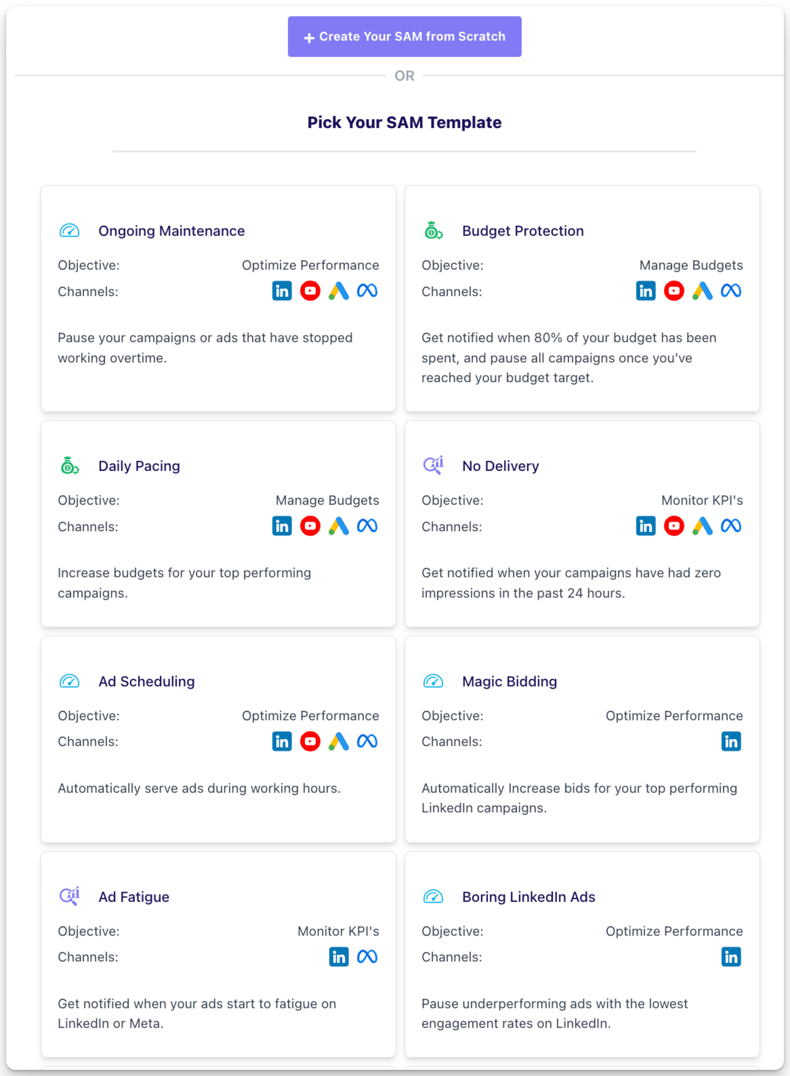
Task: Click the money bag icon beside Daily Pacing
Action: (x=69, y=466)
